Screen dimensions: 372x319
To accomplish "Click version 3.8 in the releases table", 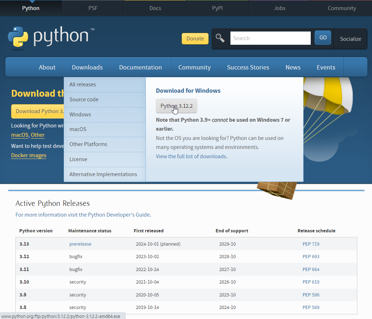I will [23, 307].
